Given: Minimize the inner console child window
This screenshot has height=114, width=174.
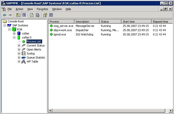Looking at the screenshot, I should click(161, 9).
